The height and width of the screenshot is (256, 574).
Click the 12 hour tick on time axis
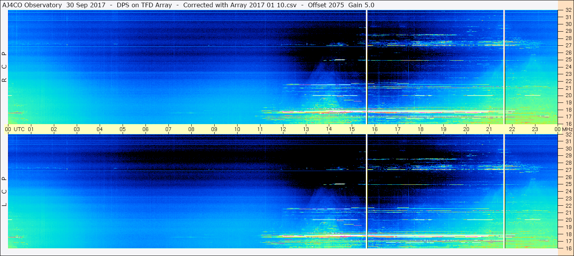coord(283,129)
